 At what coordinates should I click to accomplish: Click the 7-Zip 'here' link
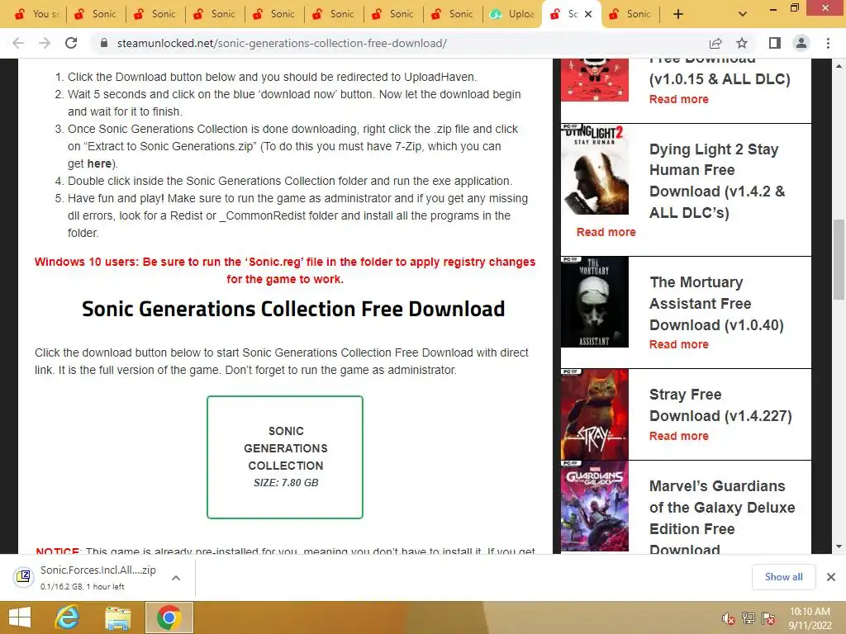(99, 163)
